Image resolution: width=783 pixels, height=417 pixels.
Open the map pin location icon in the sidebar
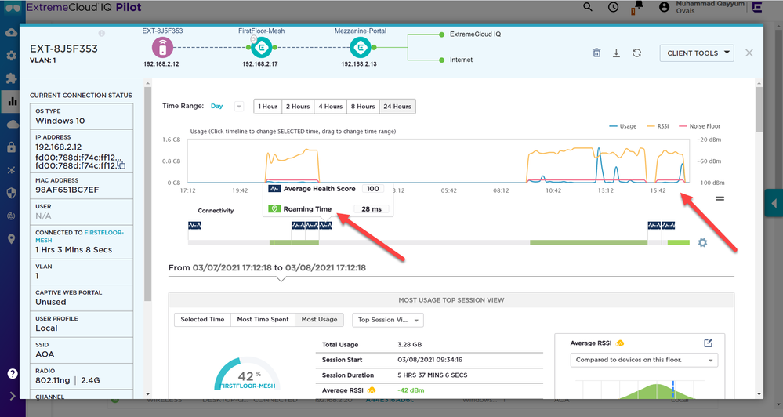click(x=12, y=239)
